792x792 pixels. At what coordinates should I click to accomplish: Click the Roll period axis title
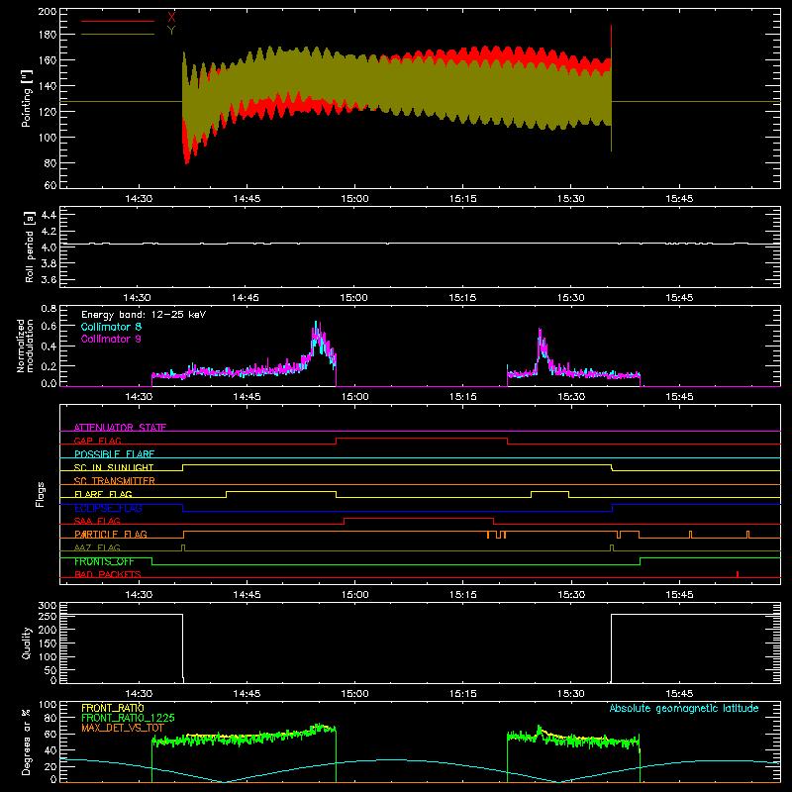point(30,247)
